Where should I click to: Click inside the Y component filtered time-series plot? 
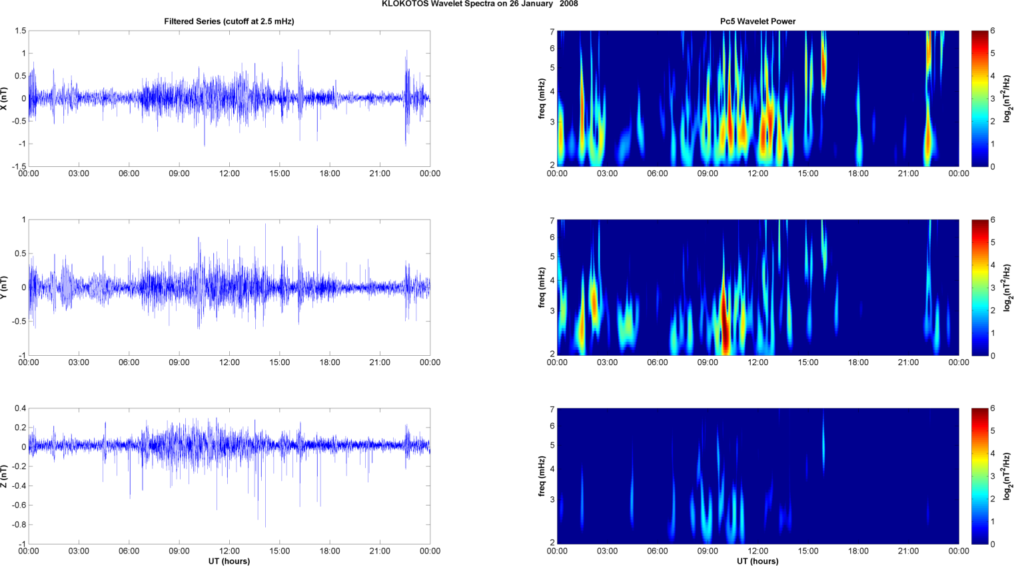[229, 287]
